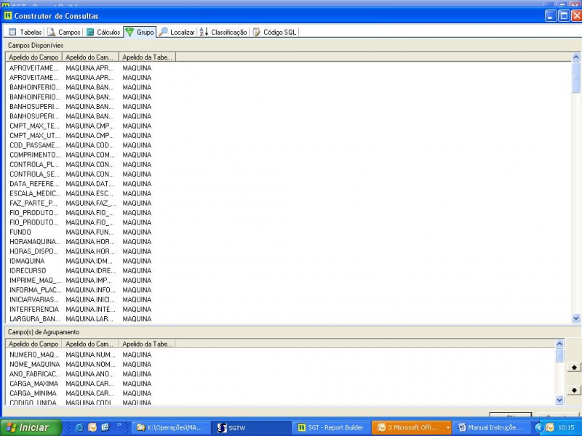Move grouping field down with arrow button
The height and width of the screenshot is (436, 582).
click(573, 390)
